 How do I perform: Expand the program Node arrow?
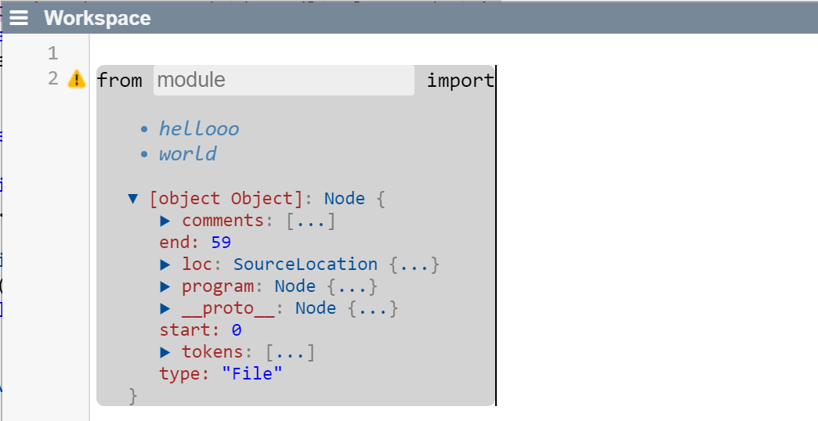tap(165, 286)
